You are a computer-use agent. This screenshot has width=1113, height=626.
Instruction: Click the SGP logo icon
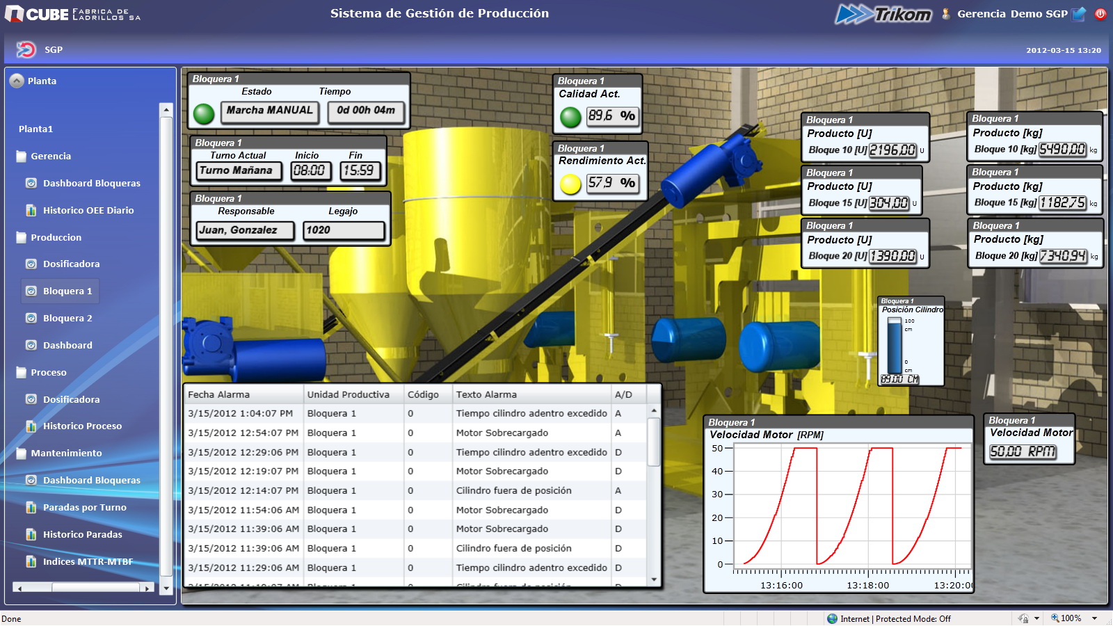pos(26,49)
